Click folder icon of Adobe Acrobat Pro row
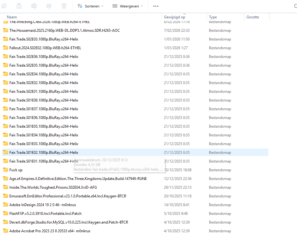 [x=6, y=230]
